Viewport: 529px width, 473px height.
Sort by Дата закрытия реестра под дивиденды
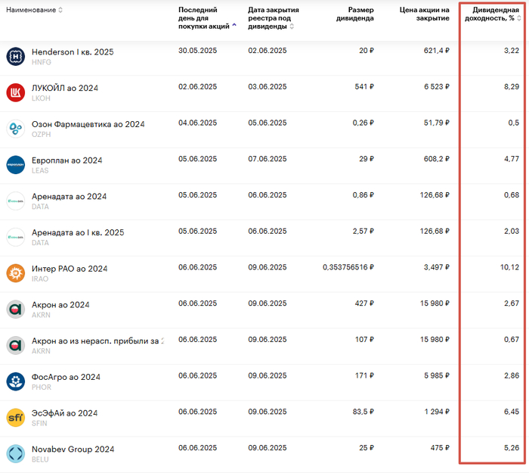coord(292,26)
